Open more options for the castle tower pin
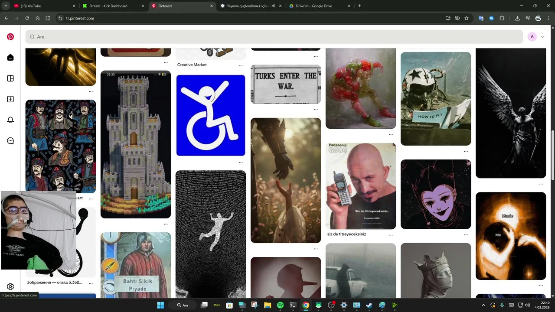The height and width of the screenshot is (312, 555). (x=166, y=224)
